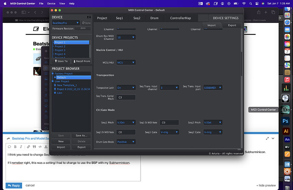Click the upload icon in reply toolbar
Viewport: 293px width, 190px height.
46,147
